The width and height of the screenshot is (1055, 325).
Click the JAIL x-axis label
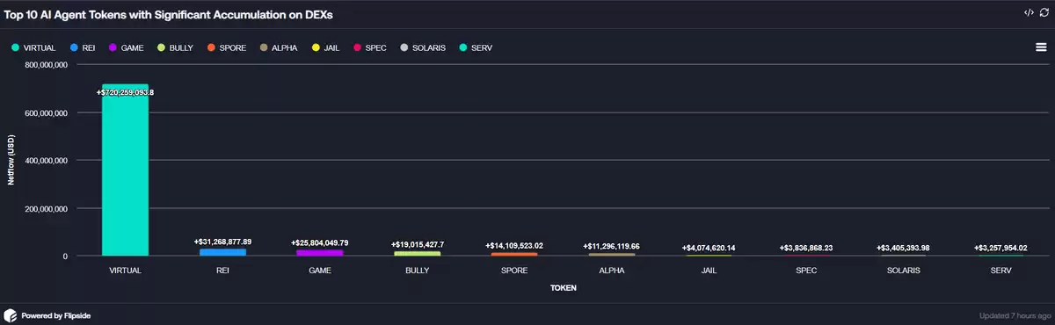[709, 271]
